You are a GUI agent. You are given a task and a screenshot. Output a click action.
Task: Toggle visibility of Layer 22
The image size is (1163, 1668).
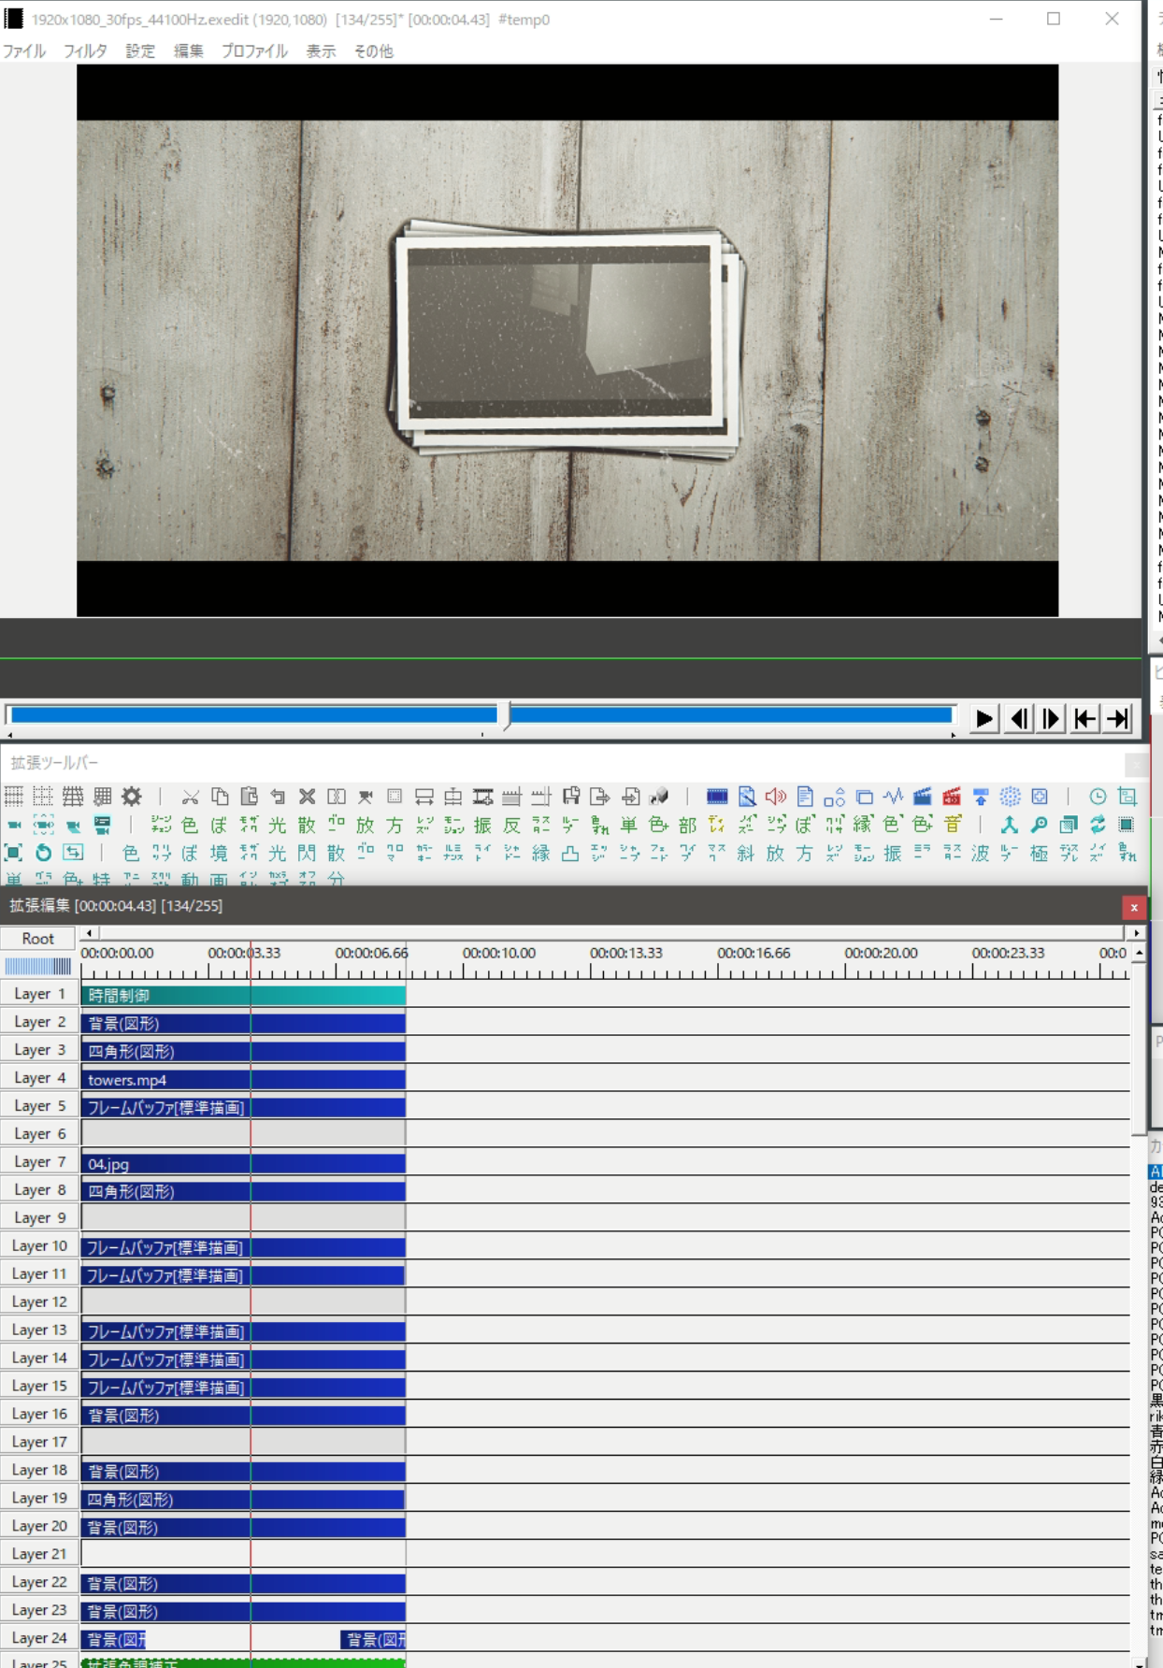pos(39,1583)
